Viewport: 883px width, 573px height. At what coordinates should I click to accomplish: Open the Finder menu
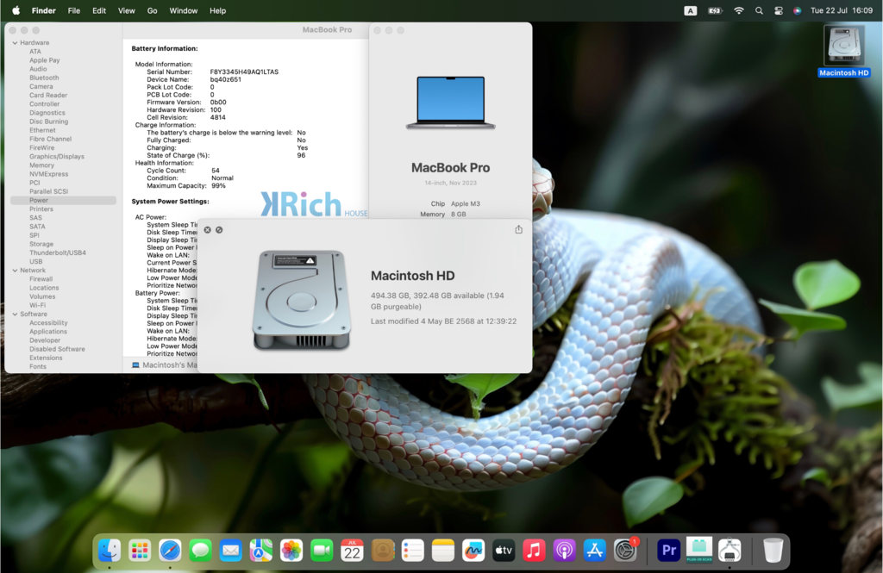pyautogui.click(x=44, y=10)
